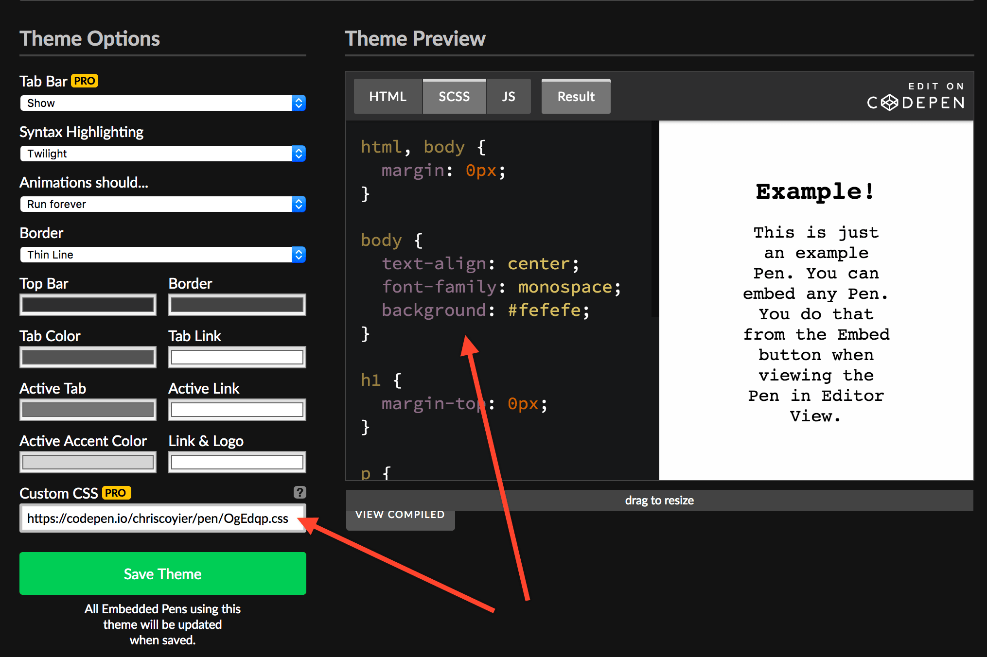Open the Syntax Highlighting dropdown showing Twilight

[163, 154]
